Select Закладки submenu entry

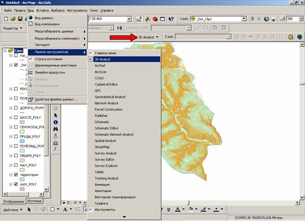point(57,45)
